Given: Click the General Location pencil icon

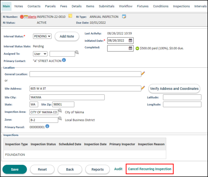Looking at the screenshot, I should [143, 73].
